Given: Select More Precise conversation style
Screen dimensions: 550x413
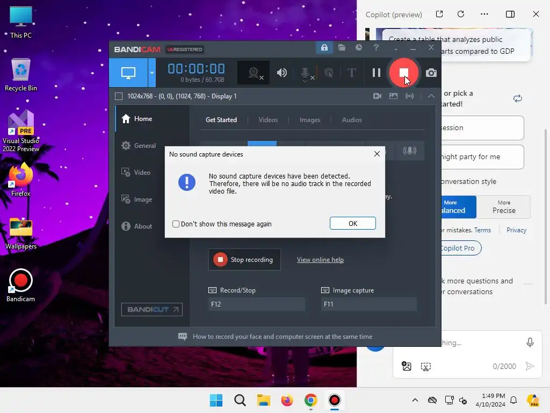Looking at the screenshot, I should point(504,207).
